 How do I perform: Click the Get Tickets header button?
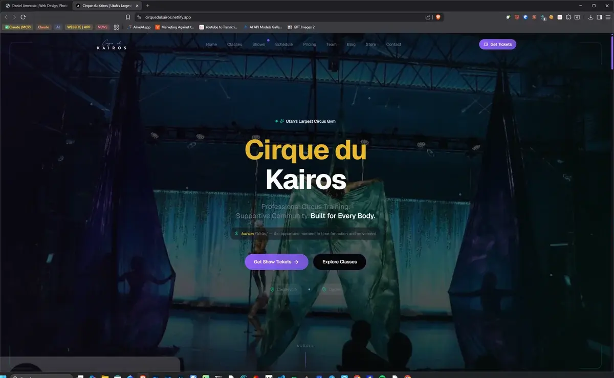(497, 45)
